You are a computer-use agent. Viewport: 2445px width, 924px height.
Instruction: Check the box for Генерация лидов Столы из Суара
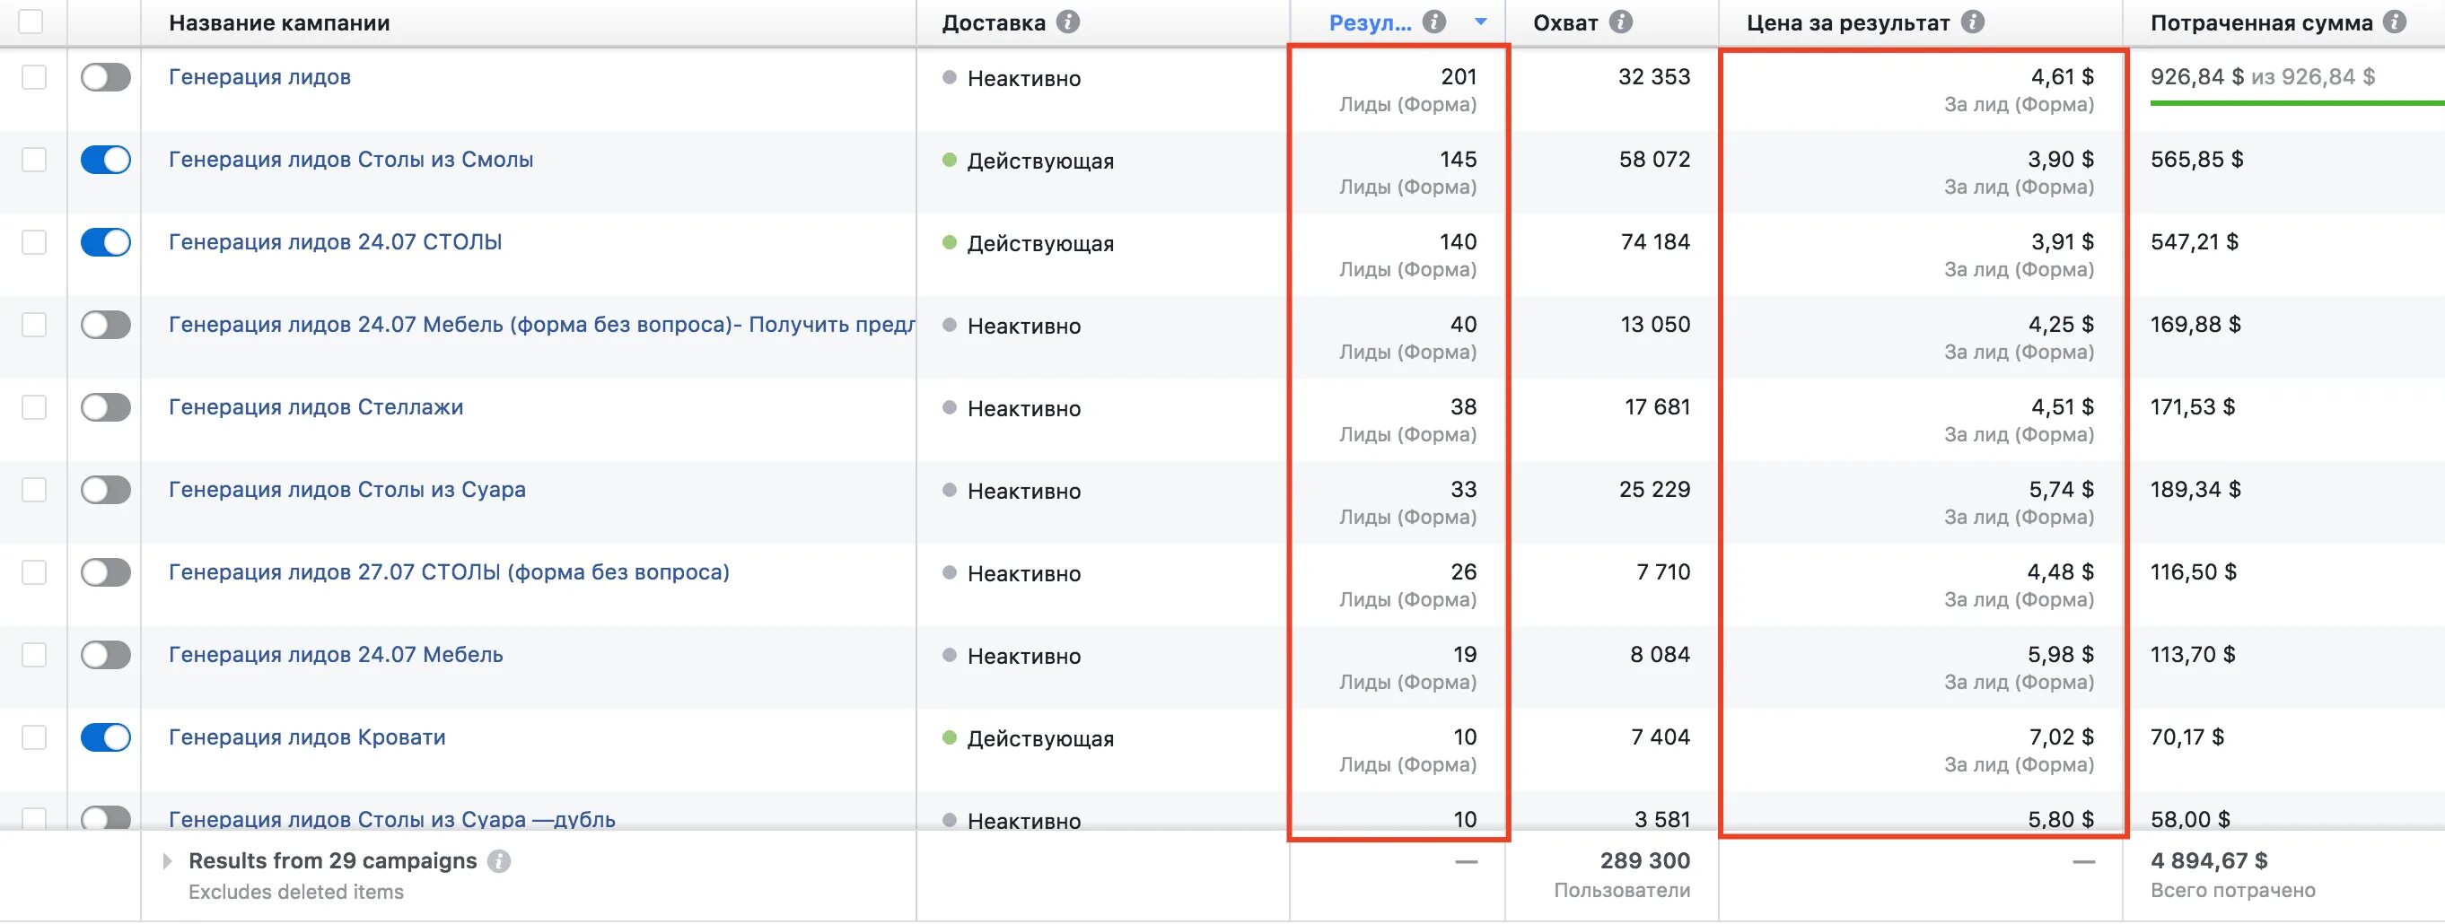[x=34, y=490]
